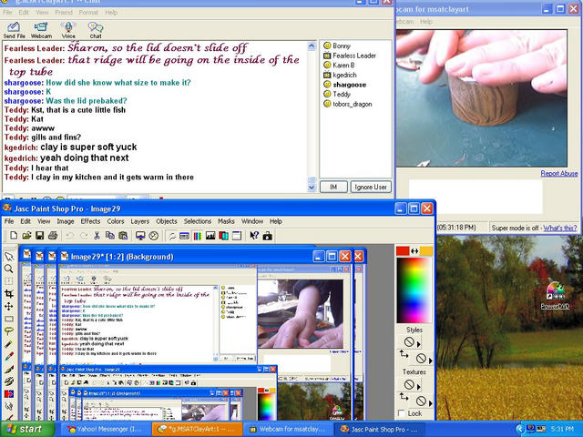This screenshot has height=437, width=583.
Task: Select the rectangular Selection tool
Action: point(9,319)
